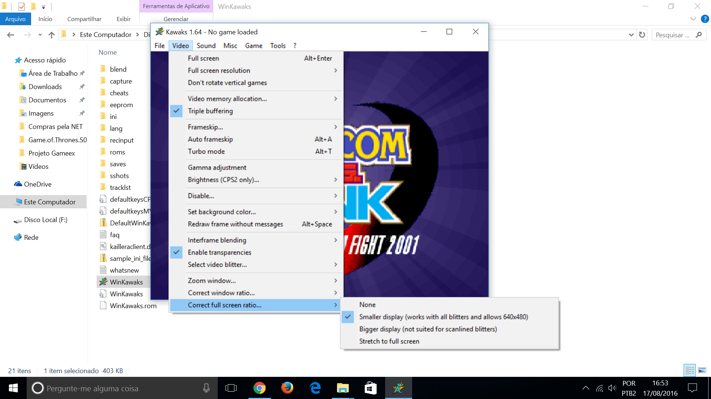Open Microsoft Edge from the taskbar
The width and height of the screenshot is (711, 399).
click(315, 388)
